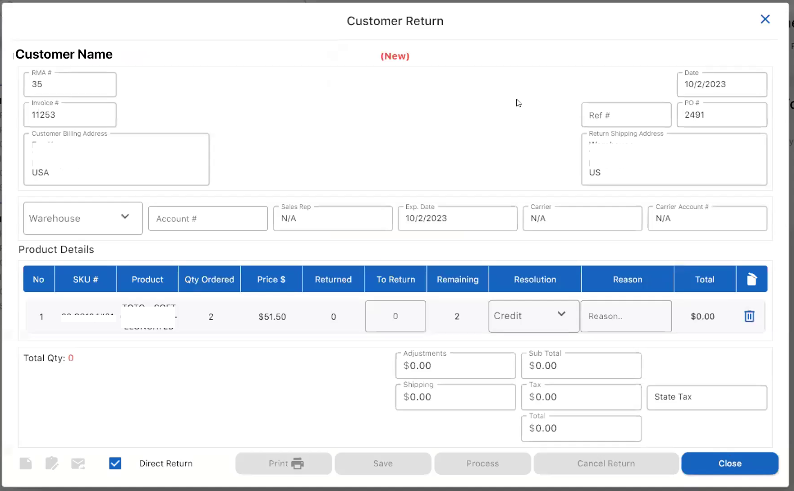Image resolution: width=794 pixels, height=491 pixels.
Task: Click the Account # input field
Action: click(208, 219)
